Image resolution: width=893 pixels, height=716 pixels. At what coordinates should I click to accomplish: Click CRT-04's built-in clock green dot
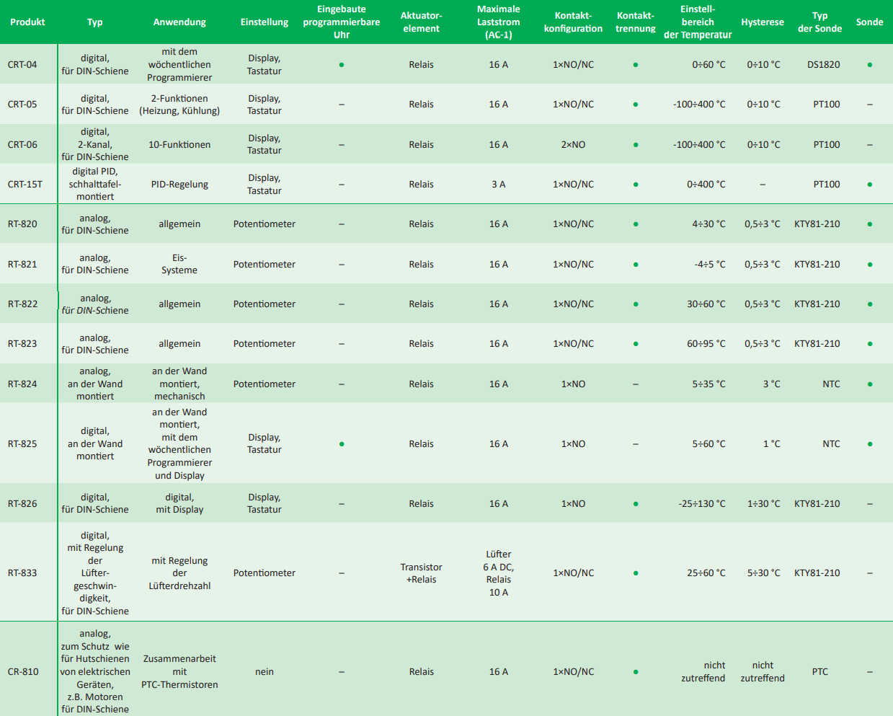(342, 65)
